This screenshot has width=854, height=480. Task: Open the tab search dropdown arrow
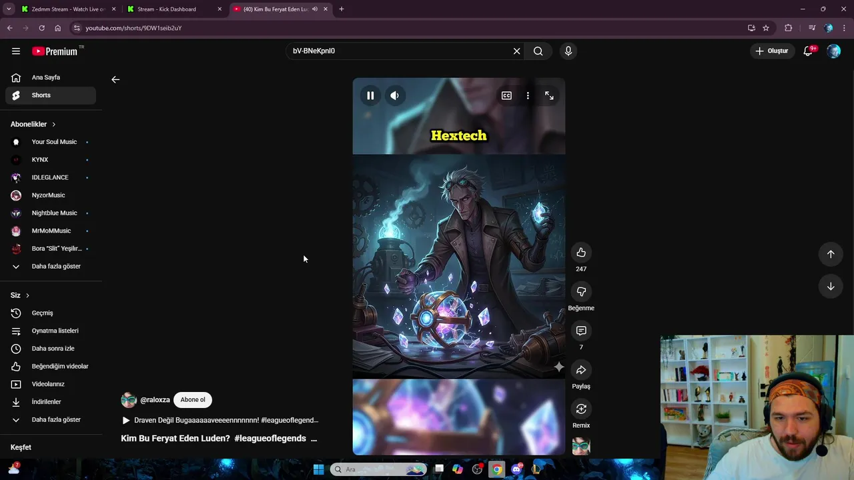[x=9, y=9]
